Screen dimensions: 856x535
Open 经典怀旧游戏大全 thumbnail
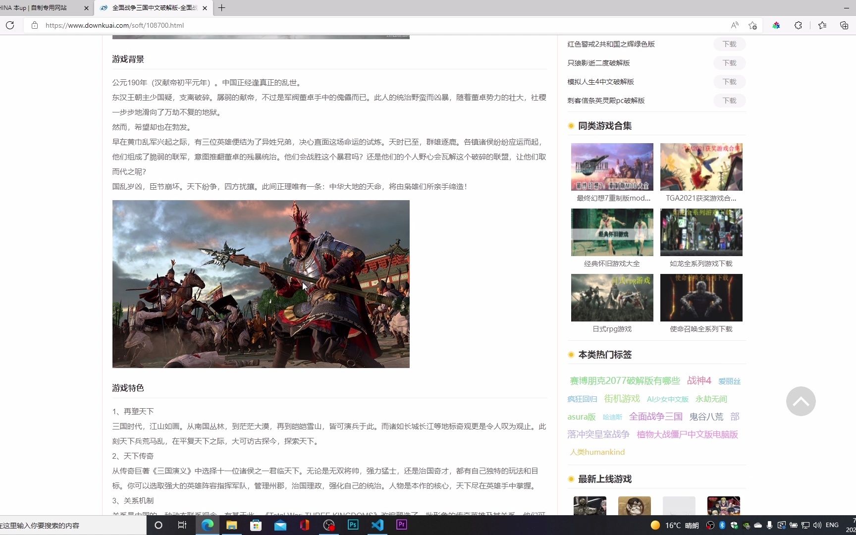pyautogui.click(x=612, y=232)
